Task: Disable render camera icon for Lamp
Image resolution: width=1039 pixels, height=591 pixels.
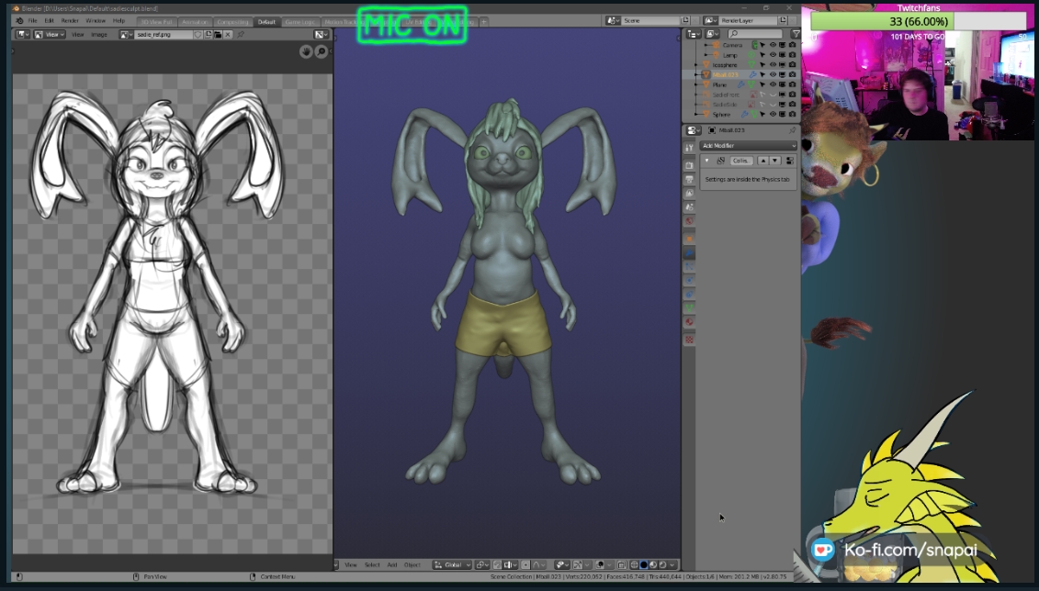Action: pyautogui.click(x=792, y=55)
